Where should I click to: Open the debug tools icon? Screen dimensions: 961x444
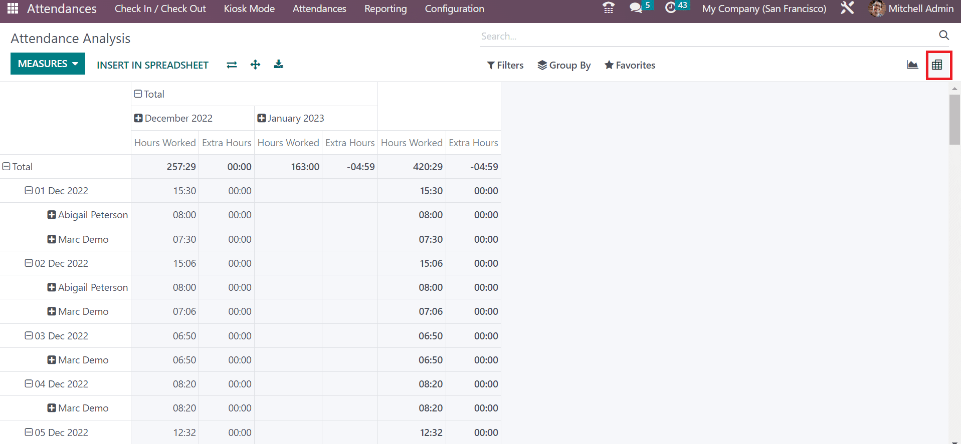click(847, 9)
